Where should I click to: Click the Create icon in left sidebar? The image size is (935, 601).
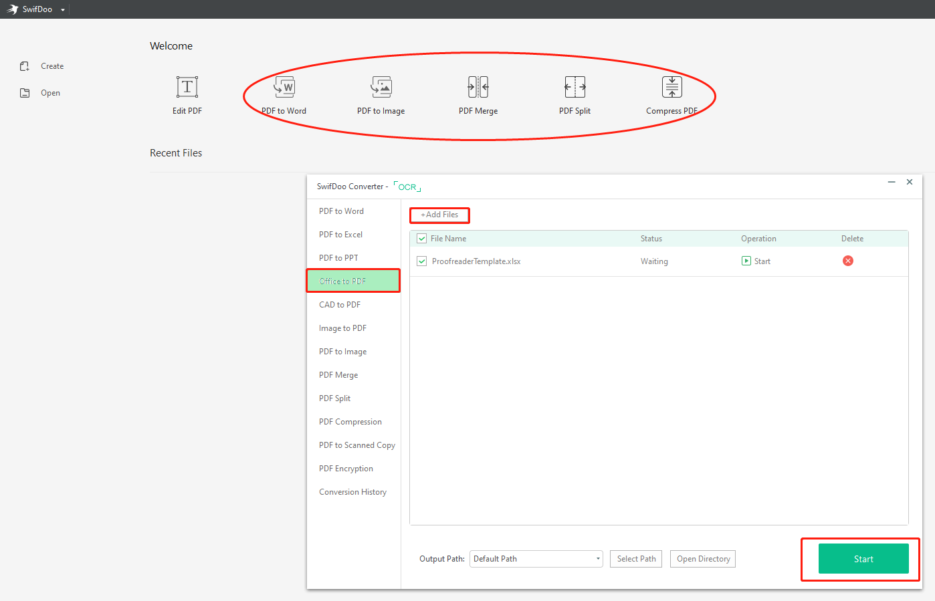coord(25,66)
